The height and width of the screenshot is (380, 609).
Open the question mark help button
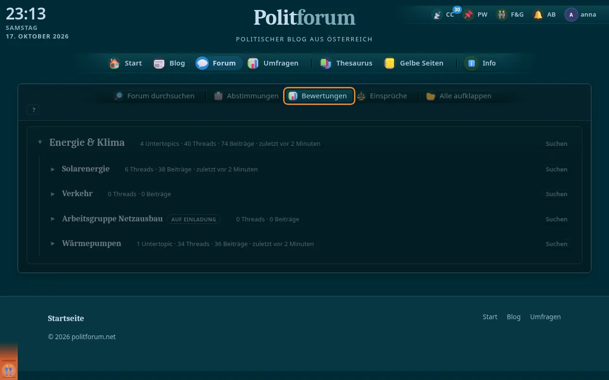tap(33, 110)
